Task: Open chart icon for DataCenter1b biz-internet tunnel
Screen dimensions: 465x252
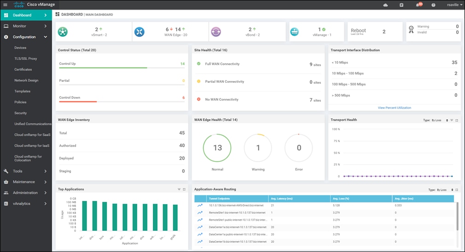Action: [200, 241]
